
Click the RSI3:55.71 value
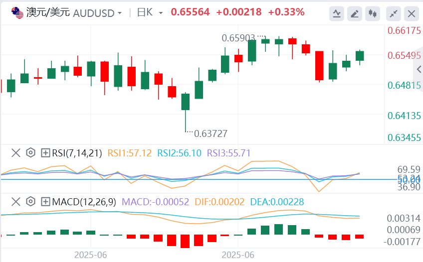[229, 153]
